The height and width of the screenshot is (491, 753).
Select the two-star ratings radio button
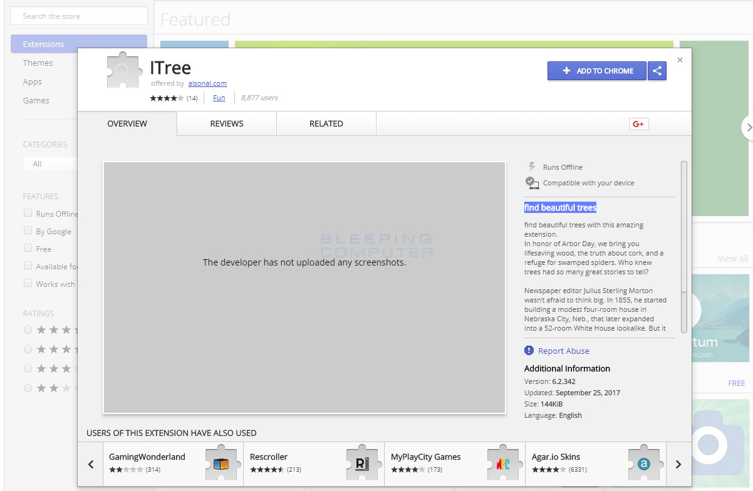(28, 388)
